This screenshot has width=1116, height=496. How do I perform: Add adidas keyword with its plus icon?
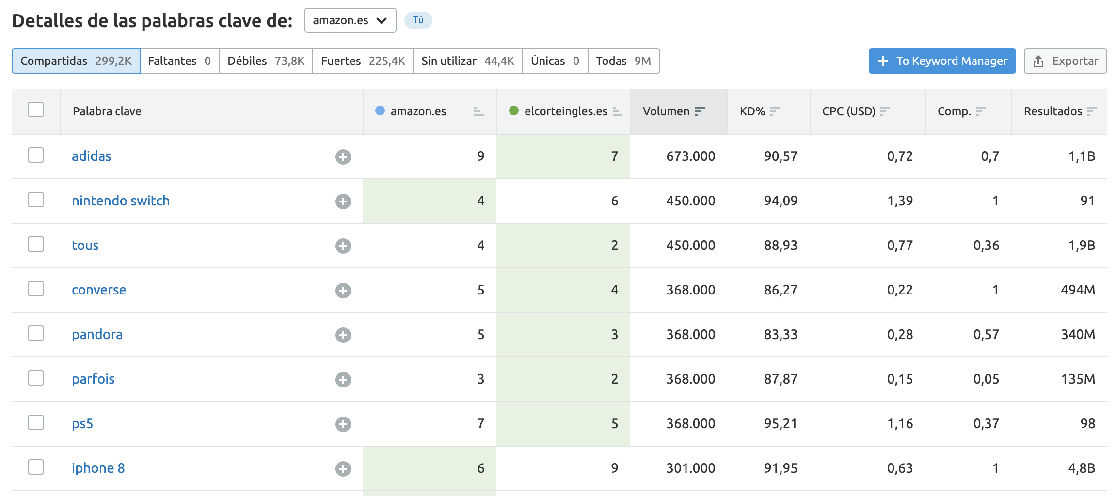[343, 156]
